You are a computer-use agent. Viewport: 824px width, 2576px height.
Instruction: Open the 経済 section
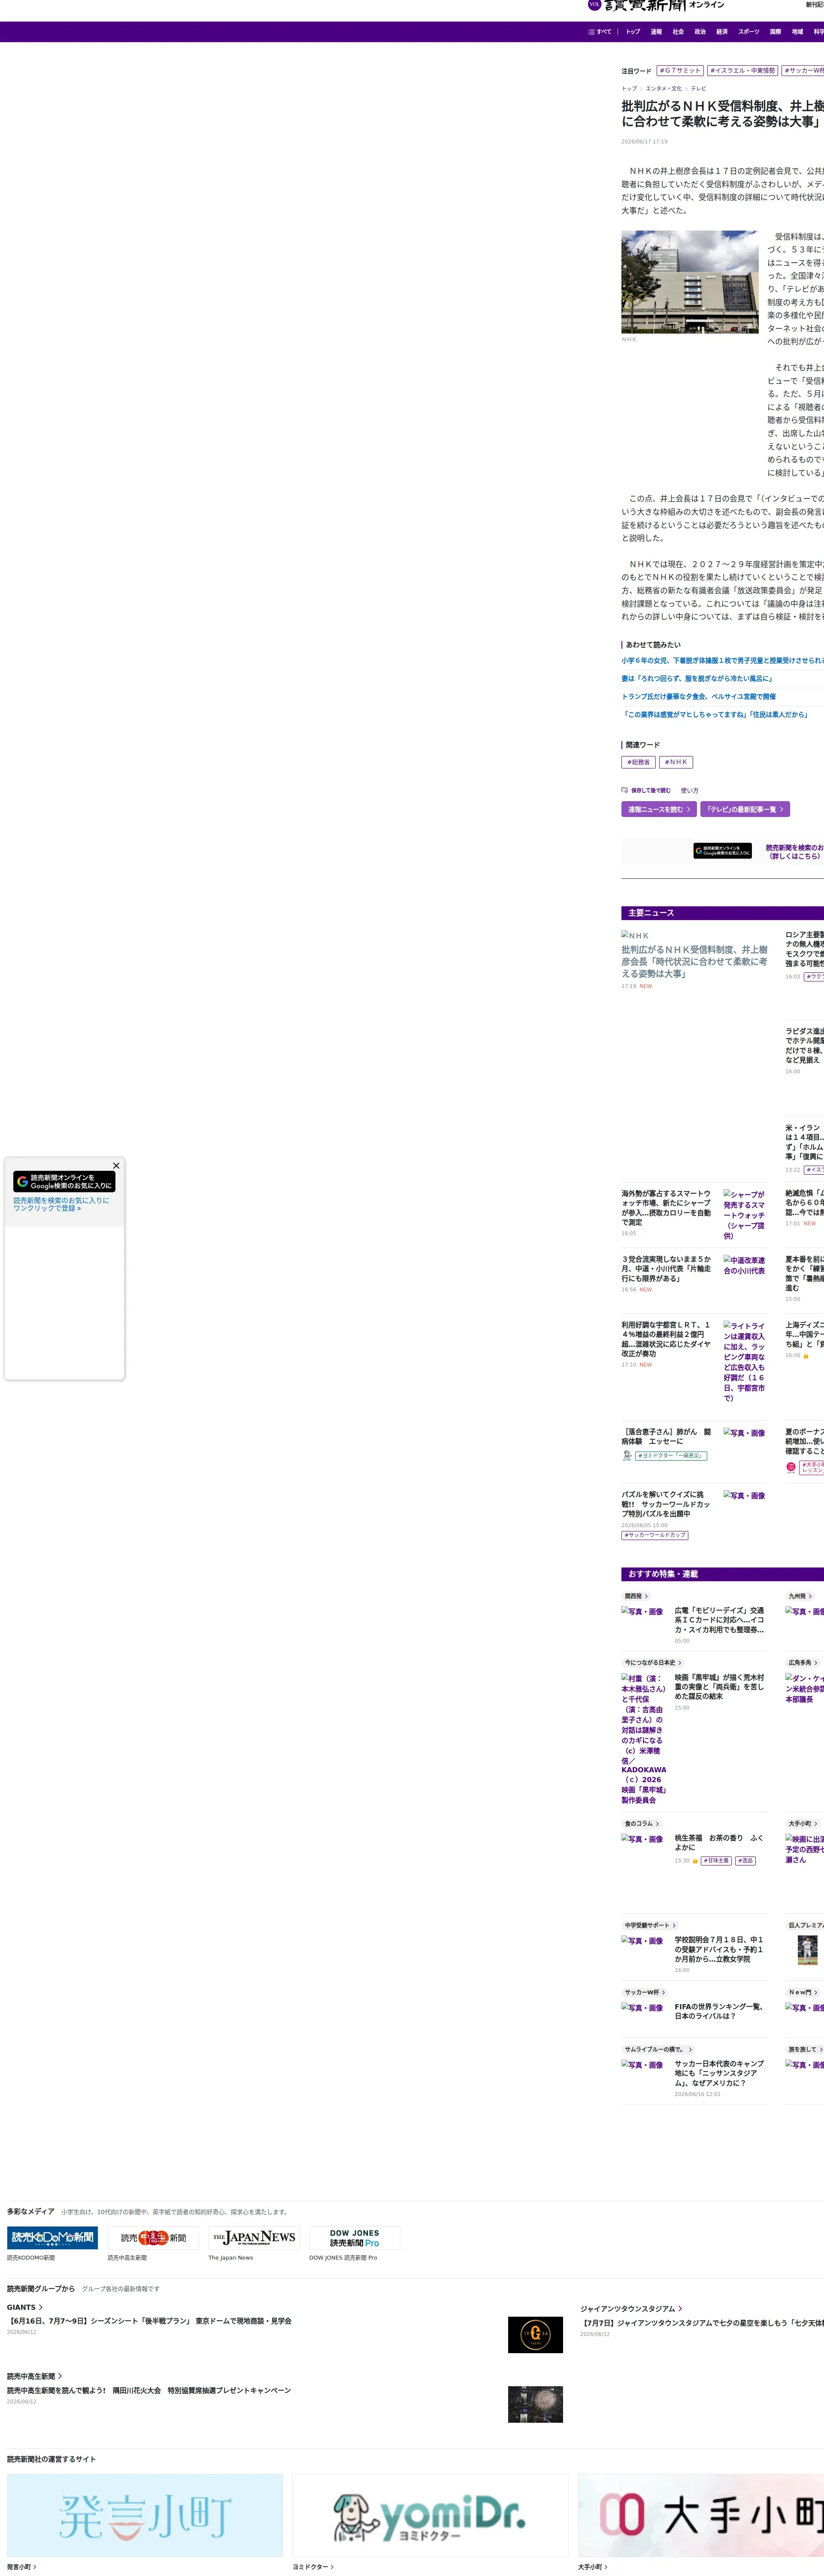722,32
